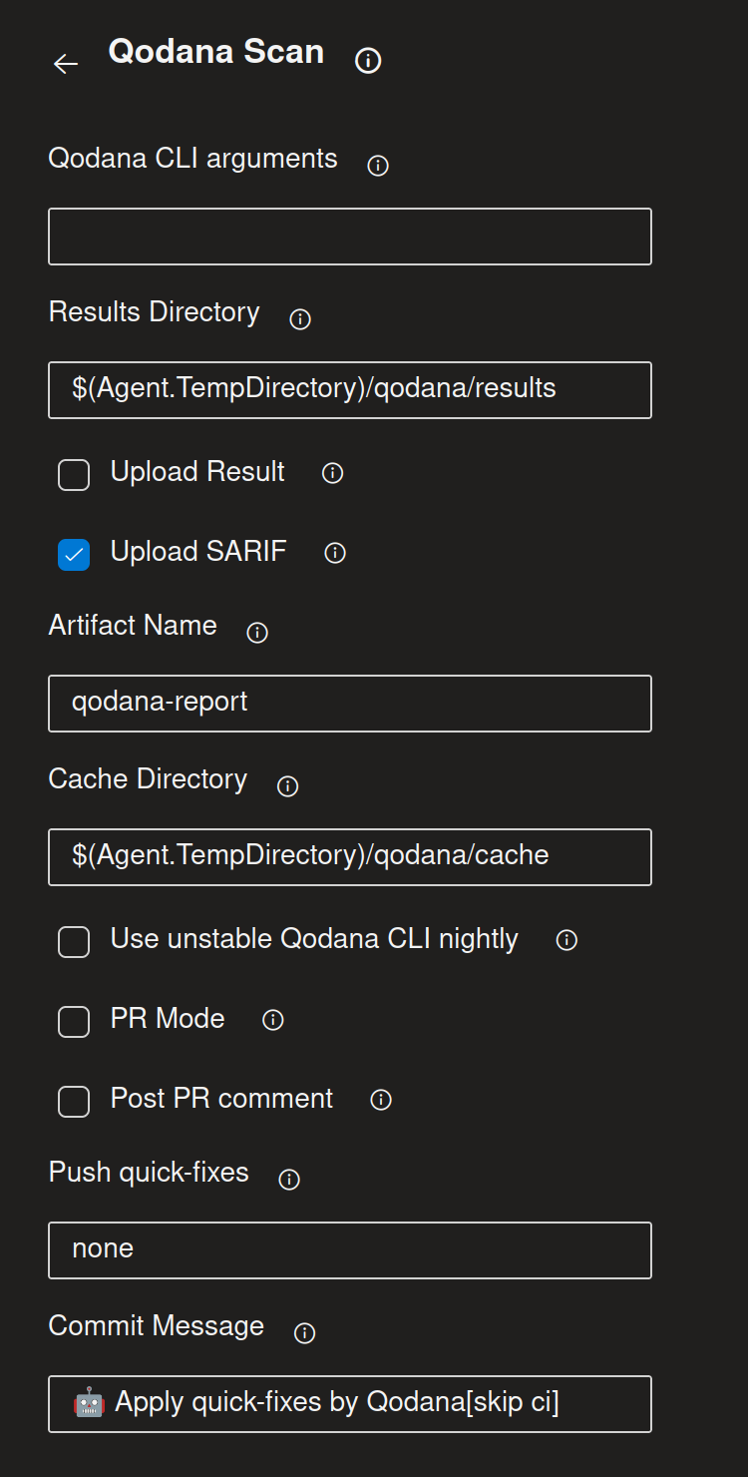Disable the Upload SARIF checkbox
The height and width of the screenshot is (1477, 748).
(73, 554)
